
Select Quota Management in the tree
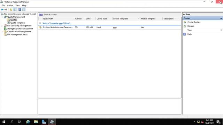pyautogui.click(x=16, y=17)
